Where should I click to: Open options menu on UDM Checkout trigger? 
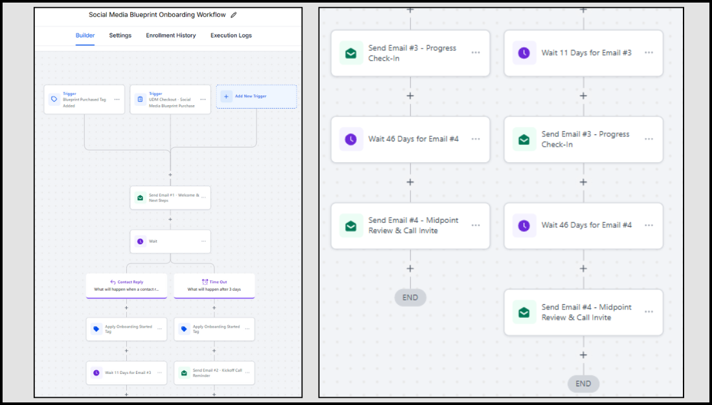coord(203,99)
